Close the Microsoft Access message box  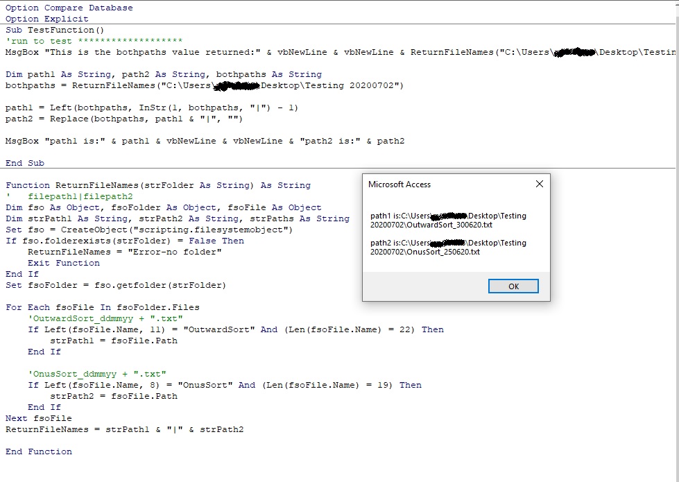tap(540, 184)
